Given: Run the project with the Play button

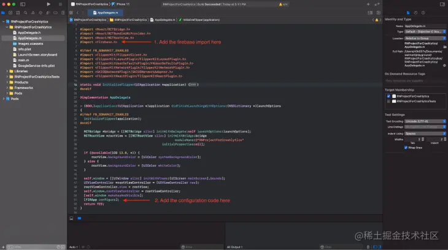Looking at the screenshot, I should click(48, 4).
